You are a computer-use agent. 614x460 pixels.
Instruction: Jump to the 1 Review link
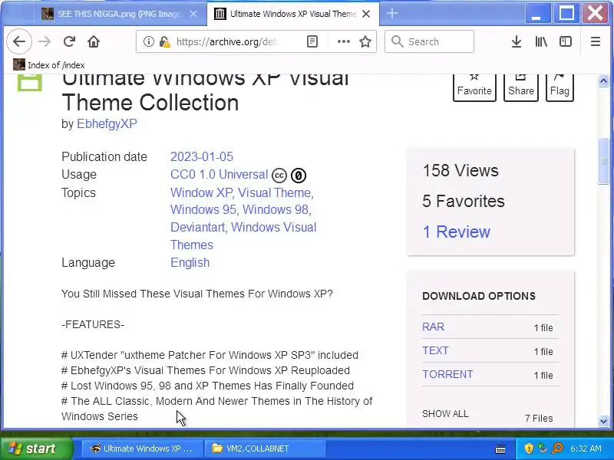pyautogui.click(x=456, y=232)
